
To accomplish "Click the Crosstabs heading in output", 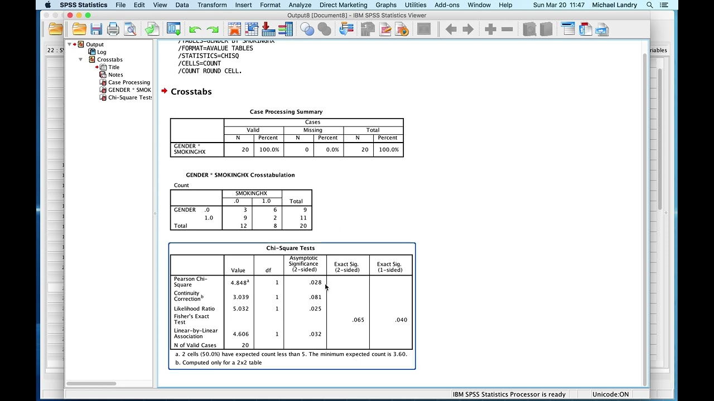I will tap(191, 91).
